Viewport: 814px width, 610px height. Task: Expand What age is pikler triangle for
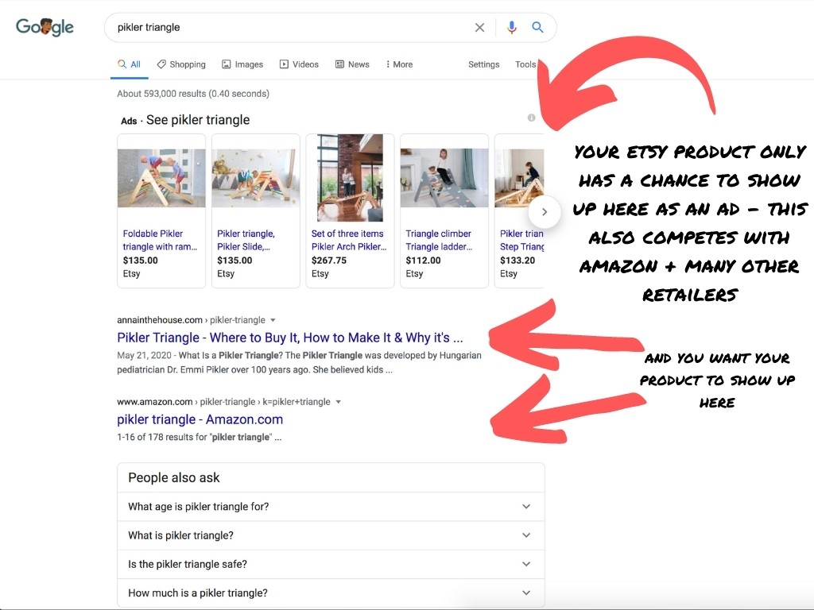[331, 507]
